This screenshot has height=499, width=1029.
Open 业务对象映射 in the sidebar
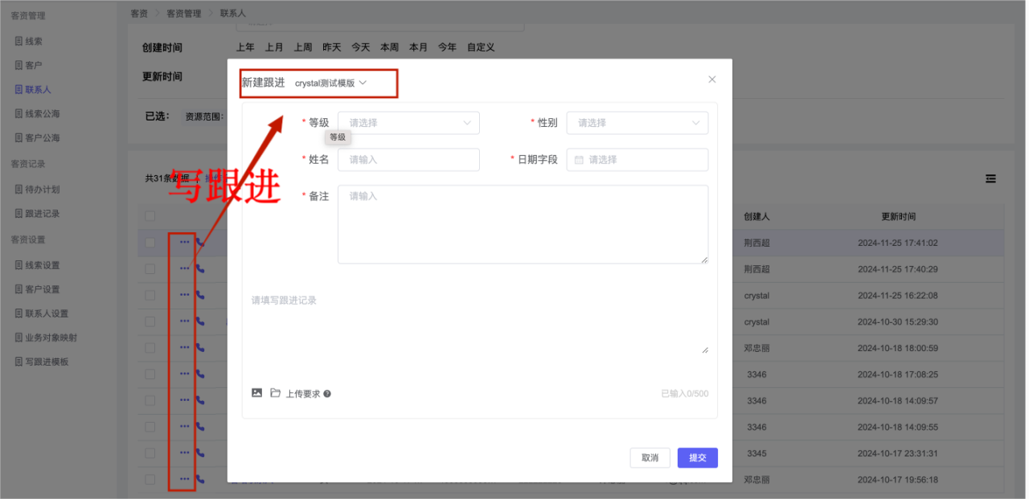[51, 337]
